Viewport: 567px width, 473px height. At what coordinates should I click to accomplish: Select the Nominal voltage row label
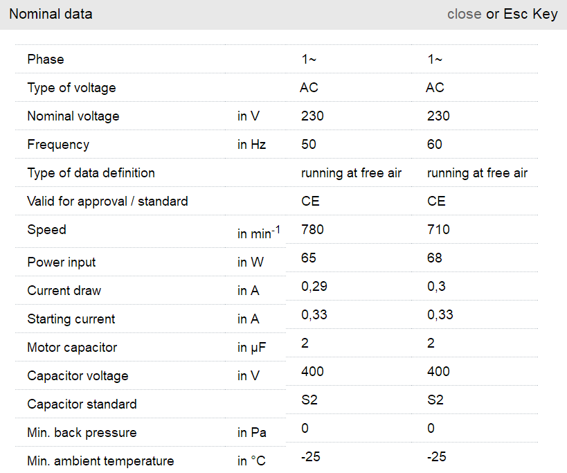coord(73,116)
